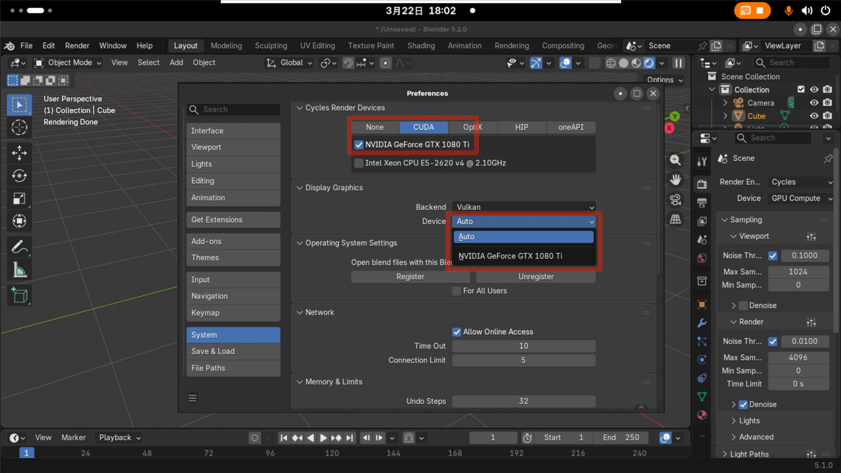This screenshot has height=473, width=841.
Task: Click the Unregister button
Action: 536,277
